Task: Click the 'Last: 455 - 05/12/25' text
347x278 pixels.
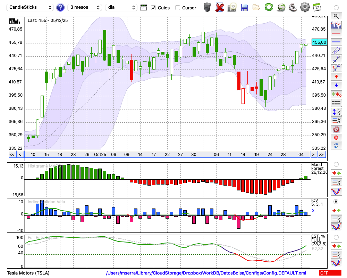Action: [48, 21]
